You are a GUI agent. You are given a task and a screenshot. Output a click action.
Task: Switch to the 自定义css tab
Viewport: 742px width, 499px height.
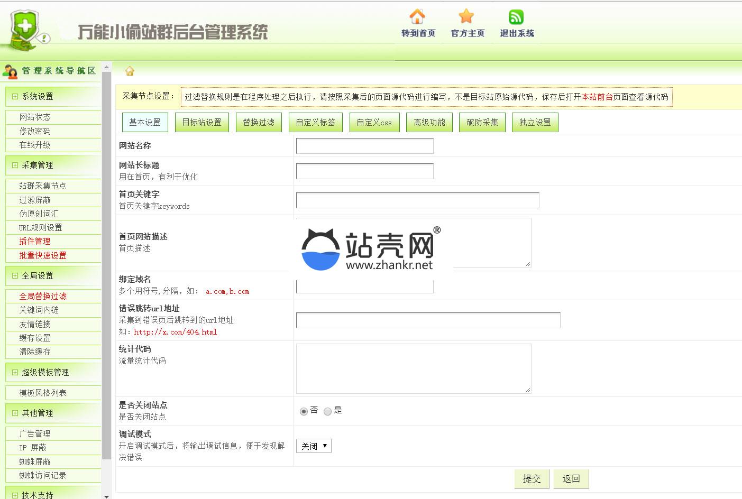[374, 122]
